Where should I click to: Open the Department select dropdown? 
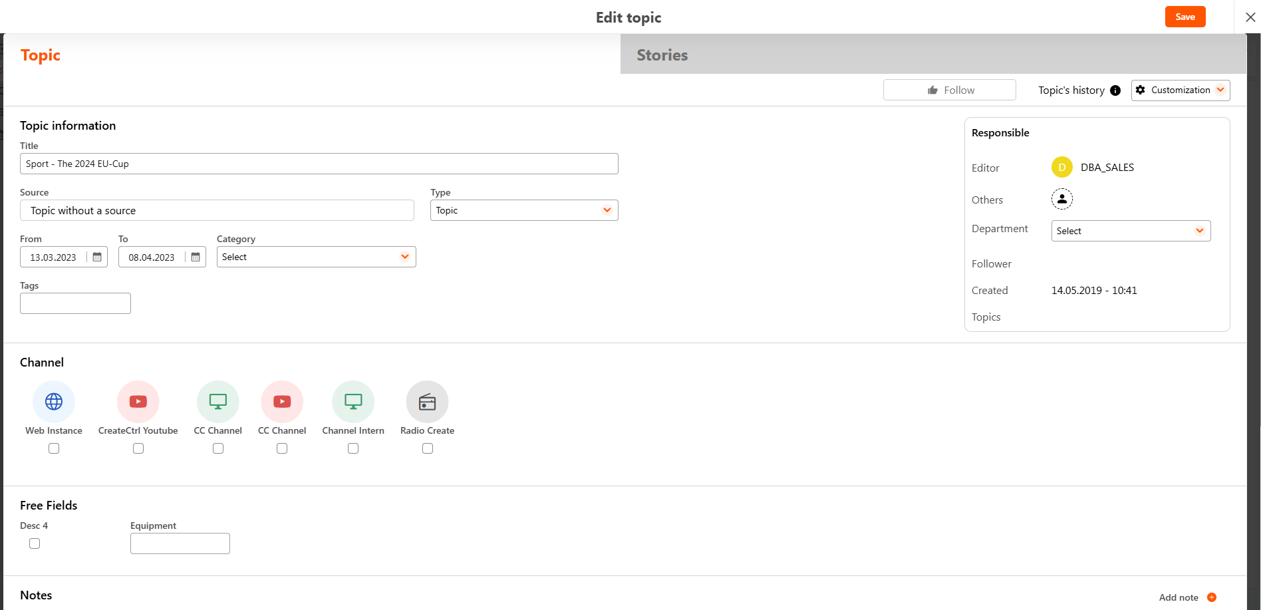(1131, 231)
